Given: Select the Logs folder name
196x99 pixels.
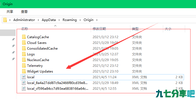Looking at the screenshot, I should (x=31, y=54).
